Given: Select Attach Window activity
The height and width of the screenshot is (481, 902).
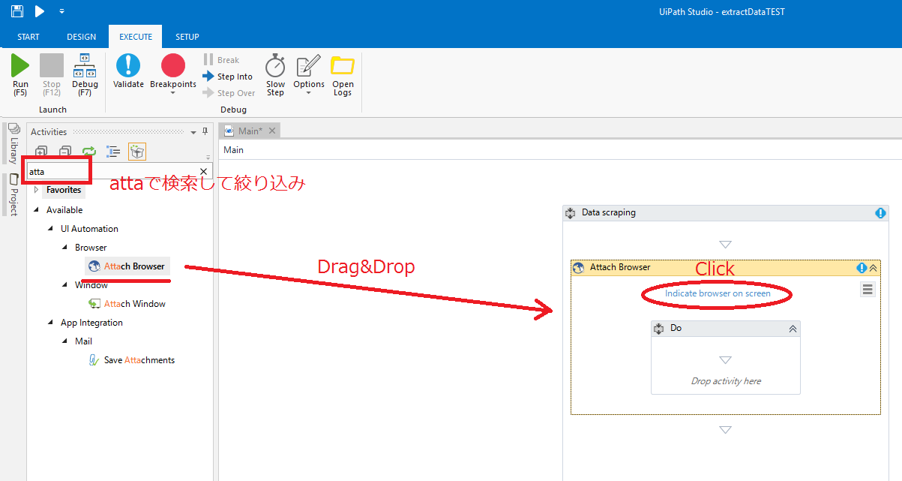Looking at the screenshot, I should coord(127,304).
